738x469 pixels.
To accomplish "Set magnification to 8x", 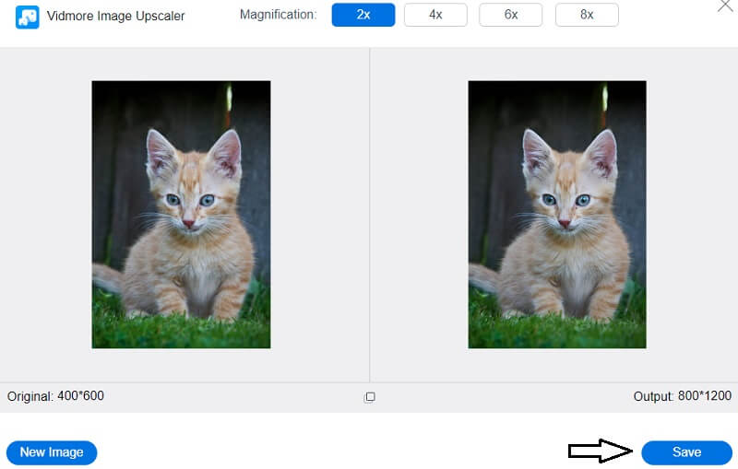I will (587, 15).
